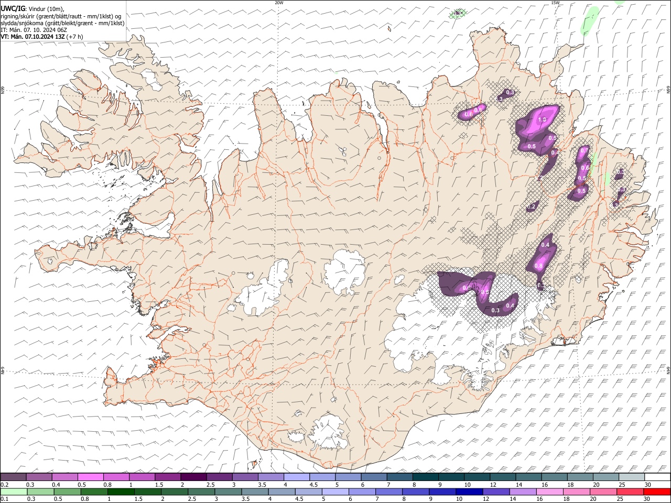Click the green 0.8 rain legend swatch
The height and width of the screenshot is (503, 671).
coord(94,491)
